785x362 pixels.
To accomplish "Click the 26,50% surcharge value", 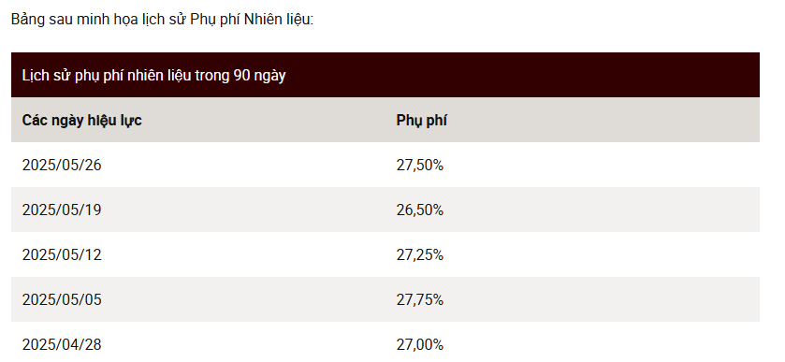I will (420, 210).
